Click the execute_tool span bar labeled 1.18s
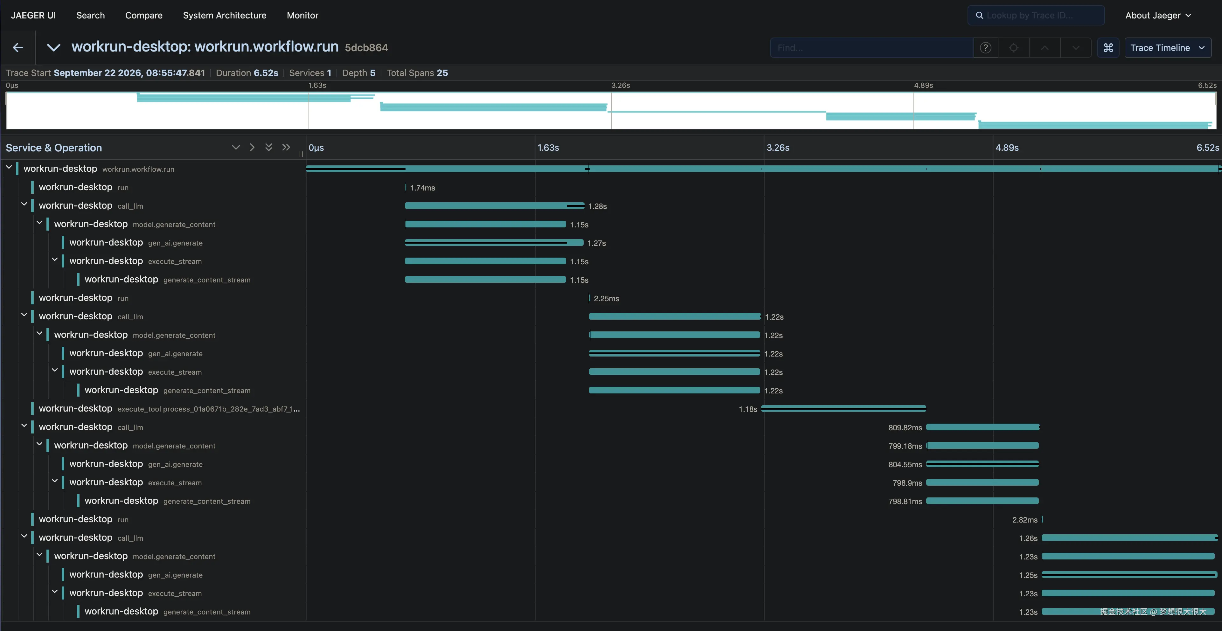The height and width of the screenshot is (631, 1222). pos(844,408)
